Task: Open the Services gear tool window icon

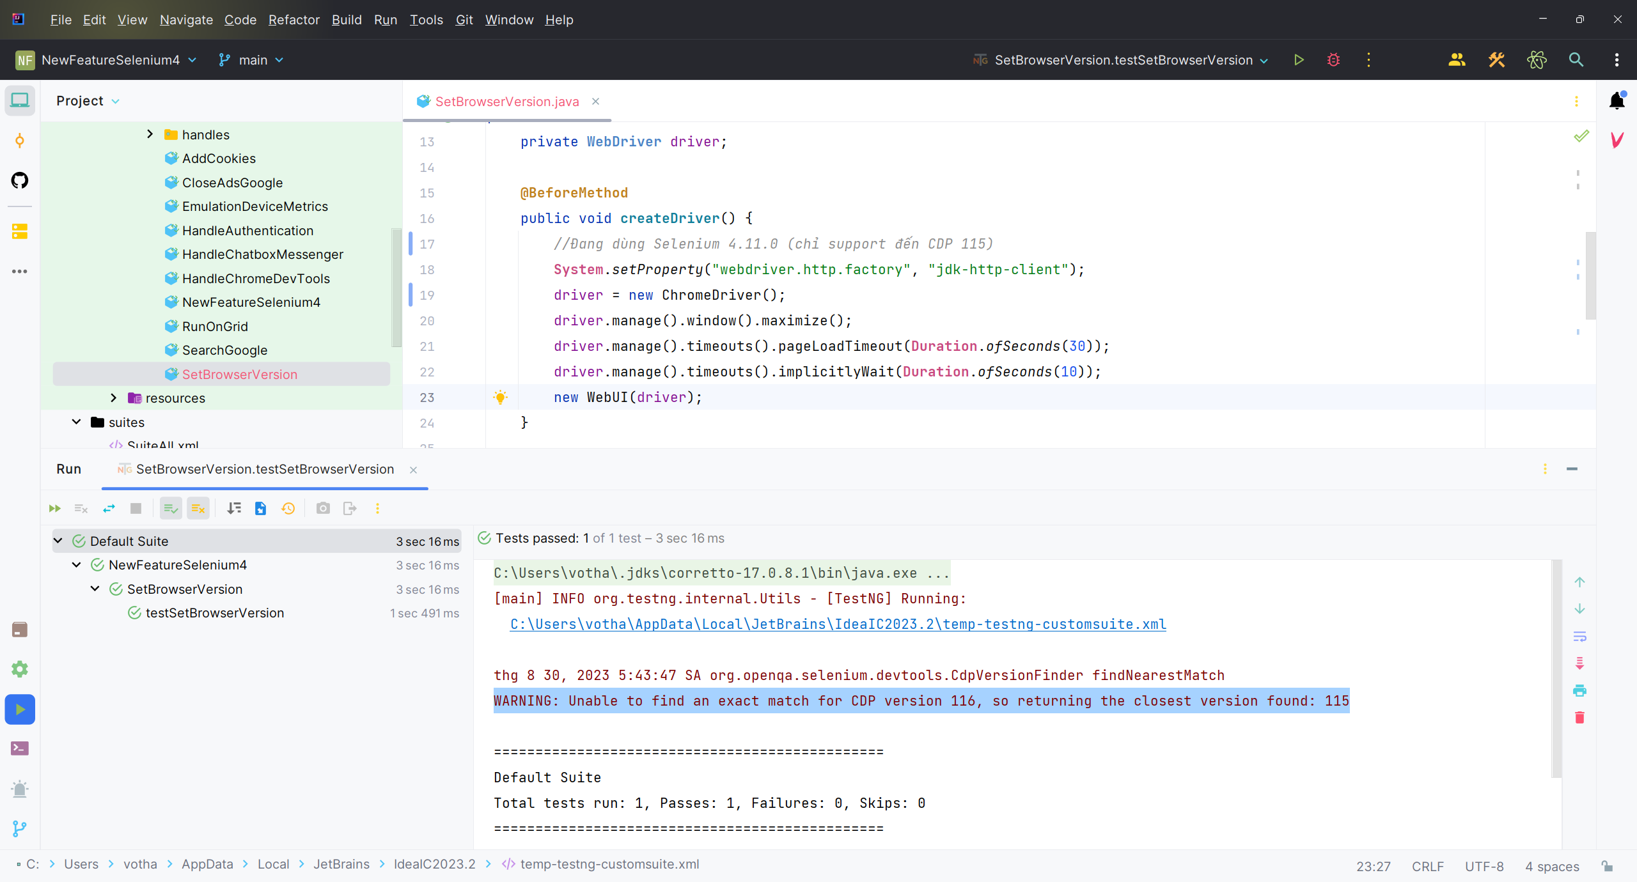Action: point(20,669)
